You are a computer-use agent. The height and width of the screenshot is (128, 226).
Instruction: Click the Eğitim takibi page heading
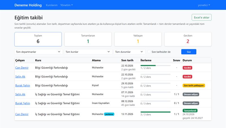(29, 18)
